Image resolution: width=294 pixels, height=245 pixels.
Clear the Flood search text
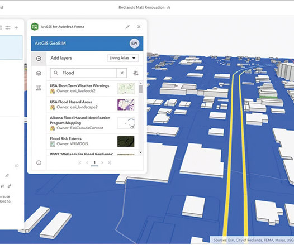[122, 73]
